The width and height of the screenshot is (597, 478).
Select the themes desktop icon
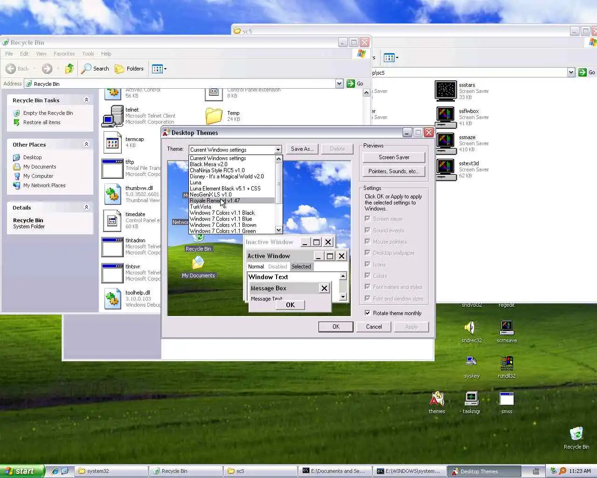(437, 399)
